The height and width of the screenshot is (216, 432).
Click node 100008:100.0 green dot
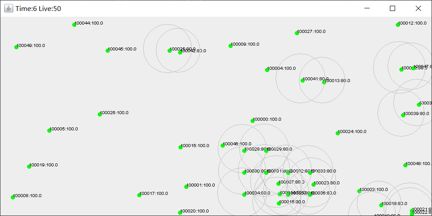[x=13, y=197]
